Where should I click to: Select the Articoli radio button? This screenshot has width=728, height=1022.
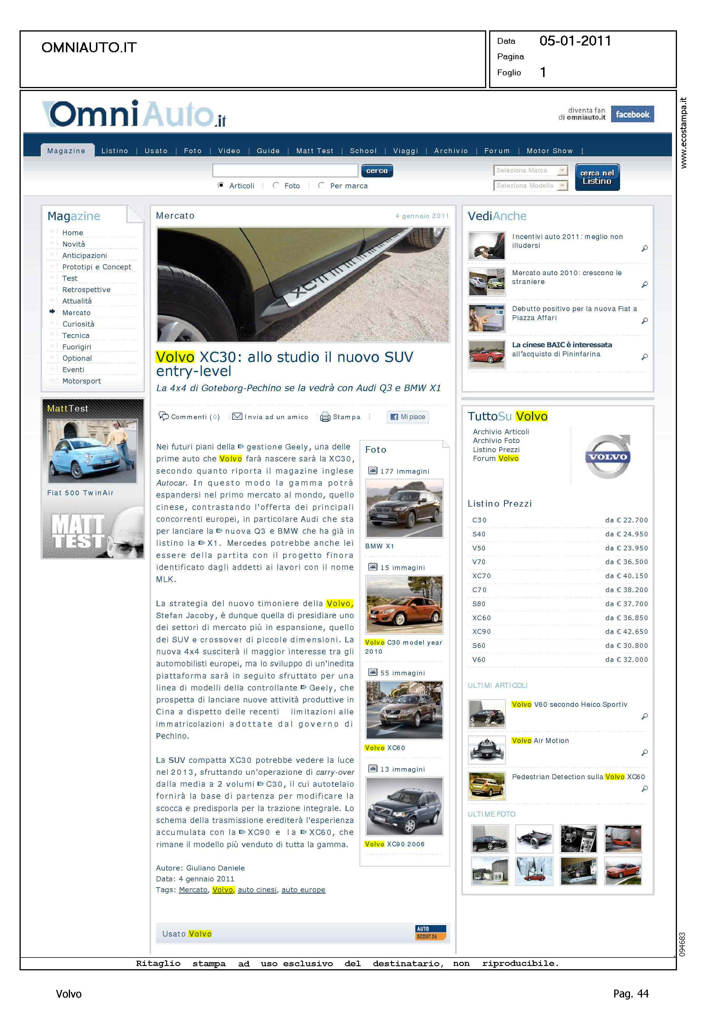(x=220, y=185)
